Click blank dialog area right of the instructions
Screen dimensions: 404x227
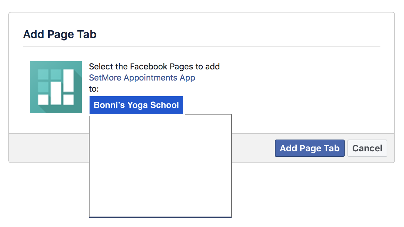tap(304, 87)
